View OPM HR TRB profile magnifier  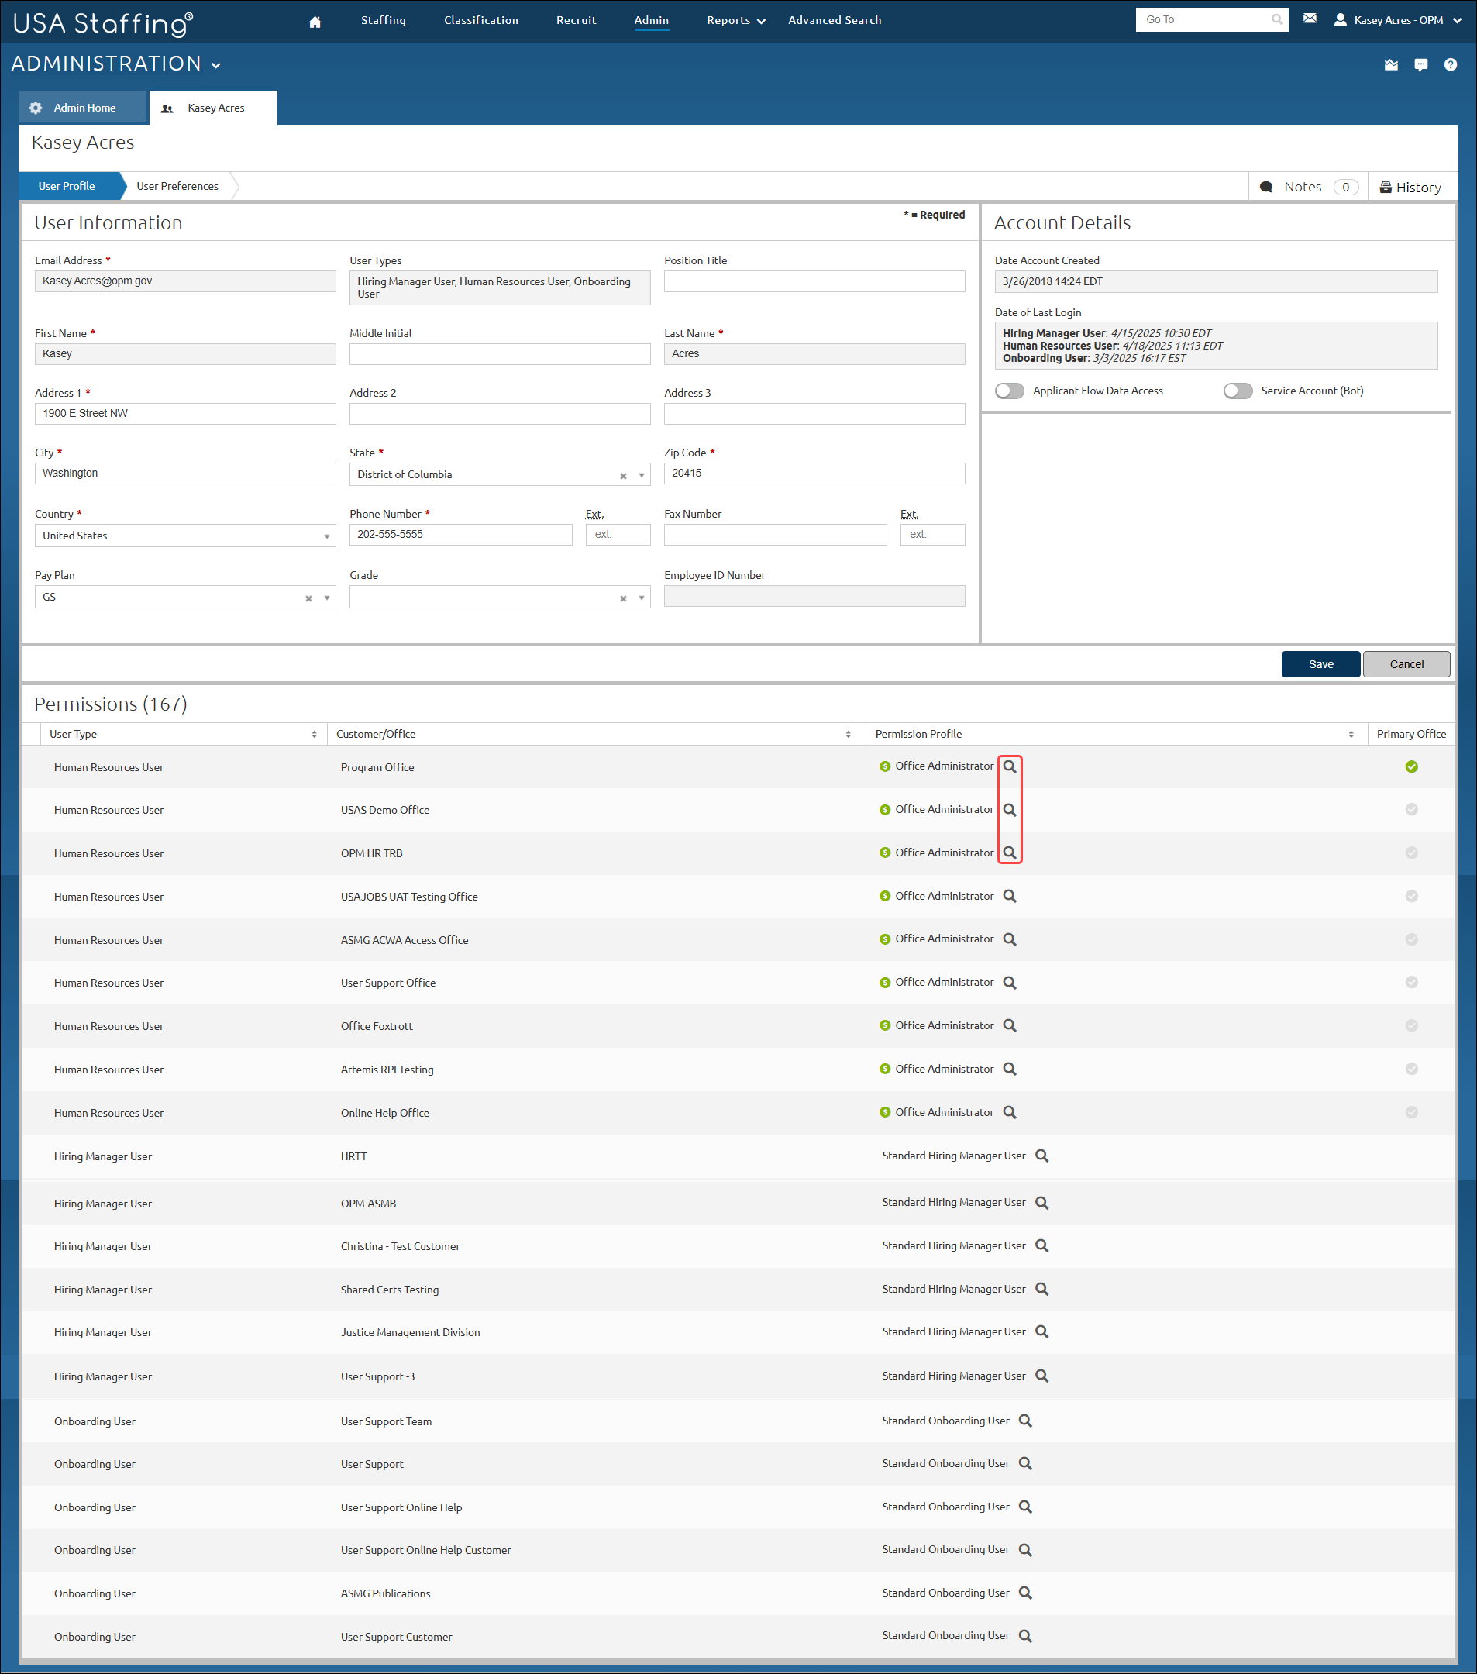(x=1010, y=852)
